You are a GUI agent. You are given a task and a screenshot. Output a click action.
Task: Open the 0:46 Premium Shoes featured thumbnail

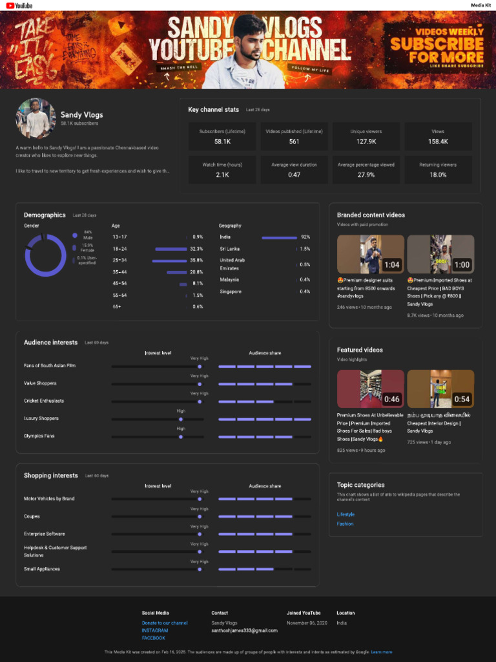pyautogui.click(x=370, y=389)
